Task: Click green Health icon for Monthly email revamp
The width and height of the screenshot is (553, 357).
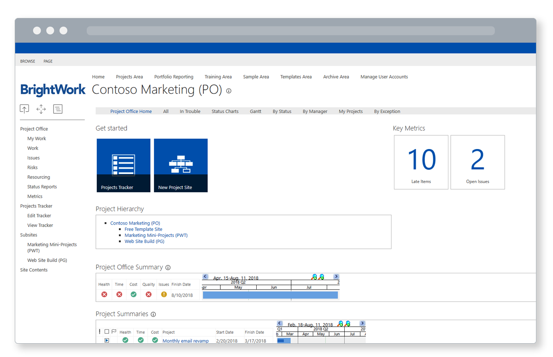Action: pos(125,340)
